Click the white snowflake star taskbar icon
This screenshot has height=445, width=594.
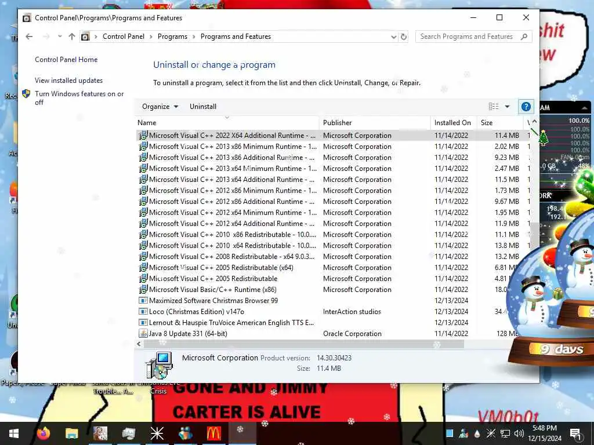coord(157,433)
